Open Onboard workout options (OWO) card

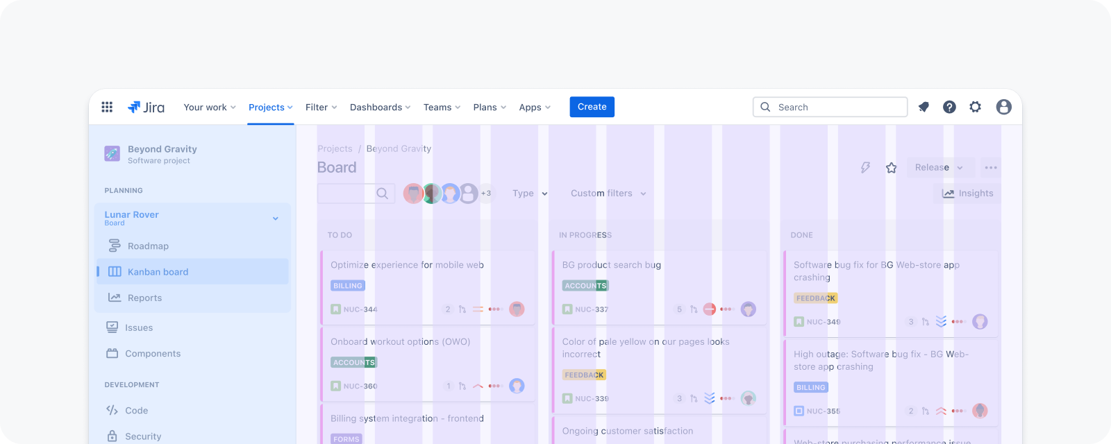coord(428,364)
